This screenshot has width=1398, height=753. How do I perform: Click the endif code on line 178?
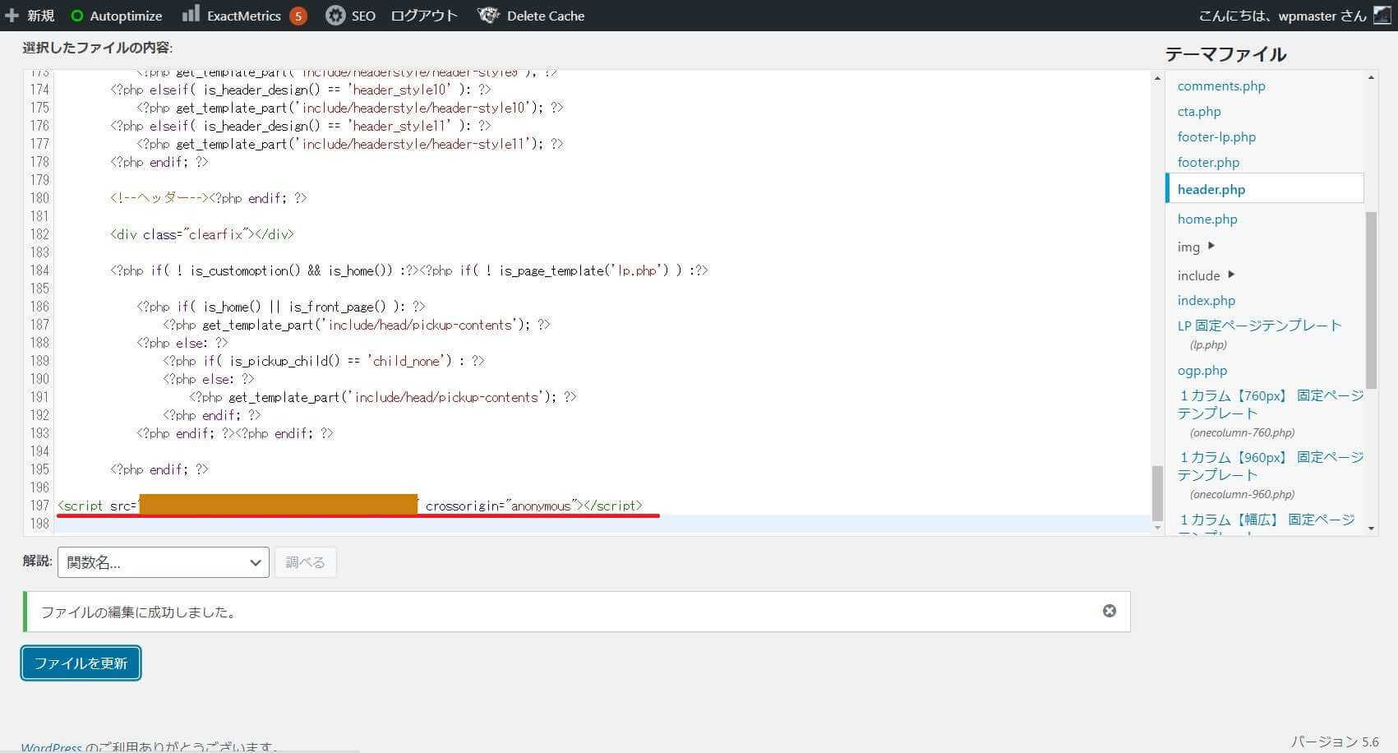(159, 162)
